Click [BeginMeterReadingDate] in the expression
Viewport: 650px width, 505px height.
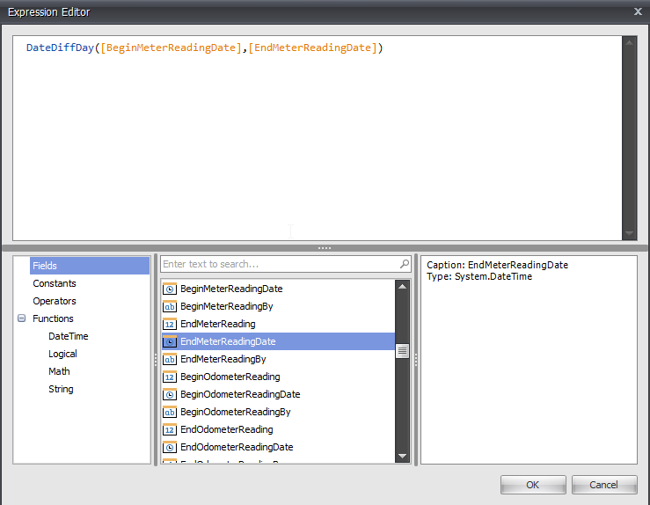(172, 48)
